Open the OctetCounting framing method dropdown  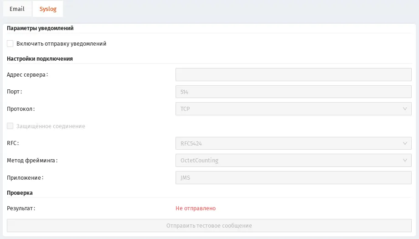point(294,161)
